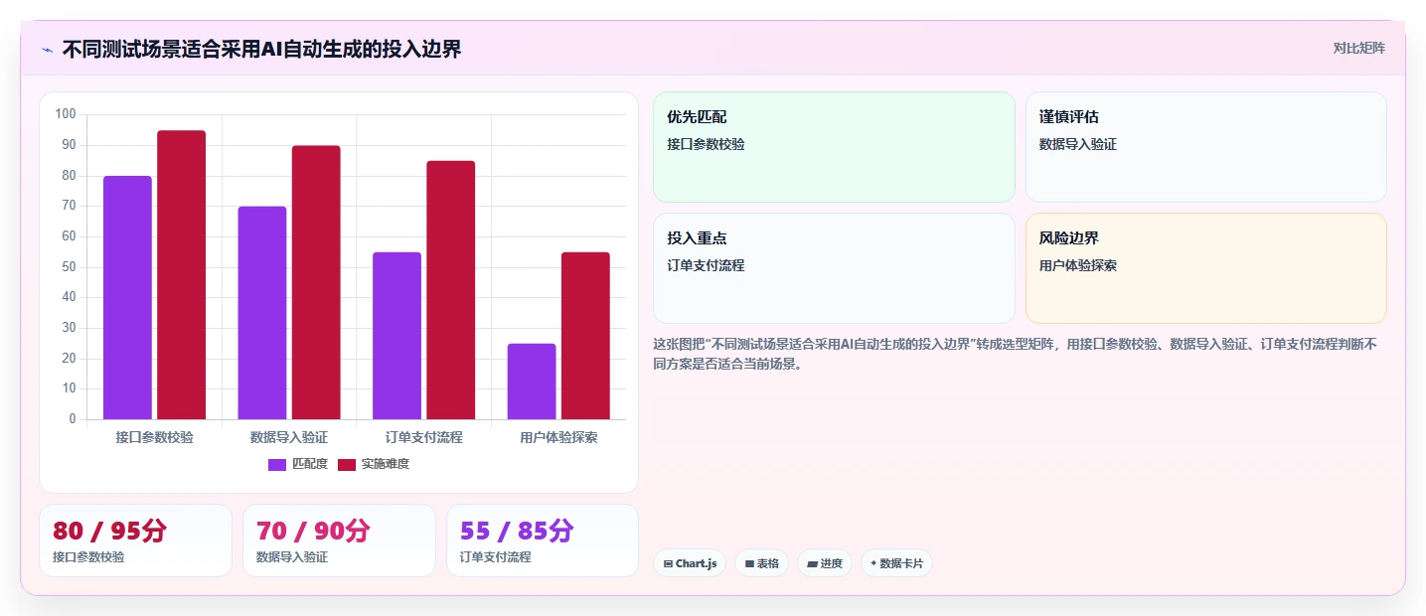Open the 谨慎评估 matrix card
The height and width of the screenshot is (616, 1426).
1205,147
